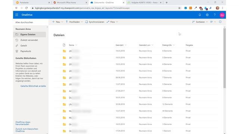Close the Portalseite tab
The height and width of the screenshot is (134, 239).
pyautogui.click(x=49, y=3)
